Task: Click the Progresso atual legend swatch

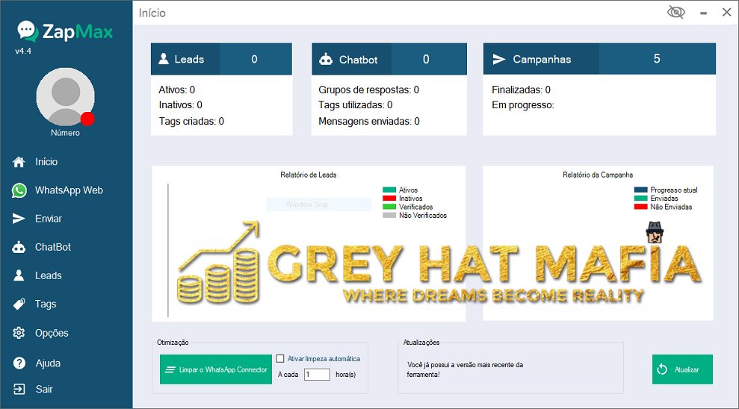Action: (x=641, y=190)
